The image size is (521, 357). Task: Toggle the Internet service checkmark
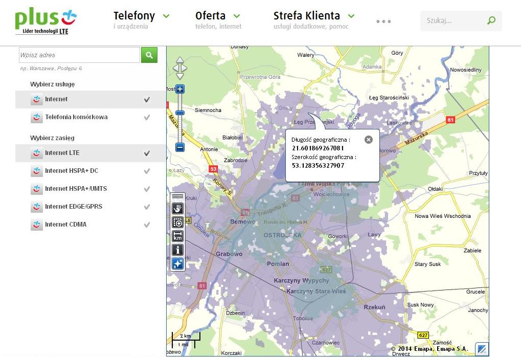[147, 99]
